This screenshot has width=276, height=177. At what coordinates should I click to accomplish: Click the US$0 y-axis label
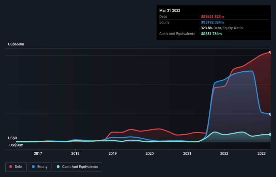click(12, 138)
